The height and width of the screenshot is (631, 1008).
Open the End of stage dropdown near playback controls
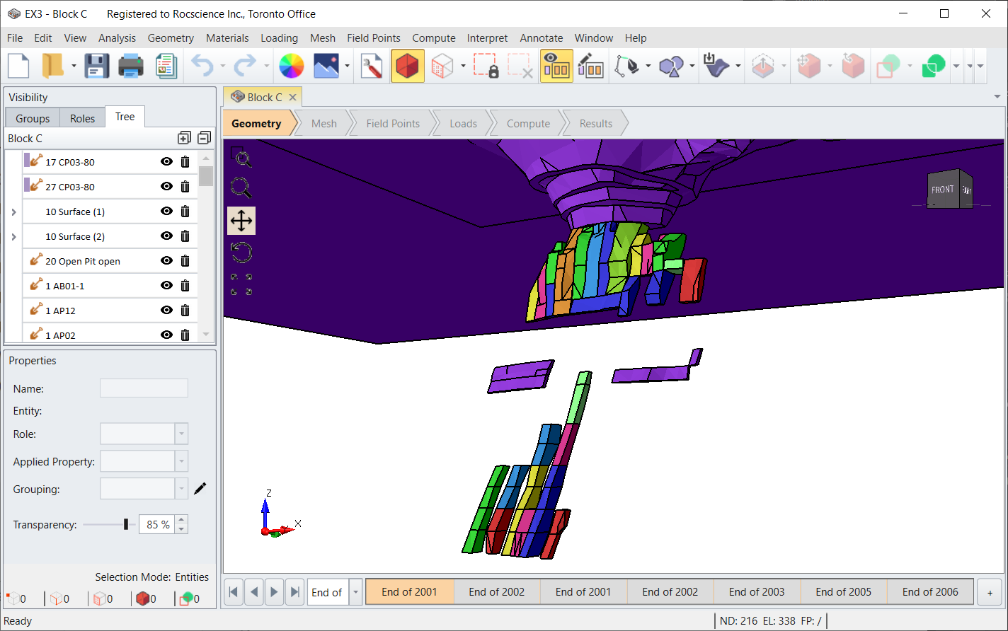pos(355,592)
